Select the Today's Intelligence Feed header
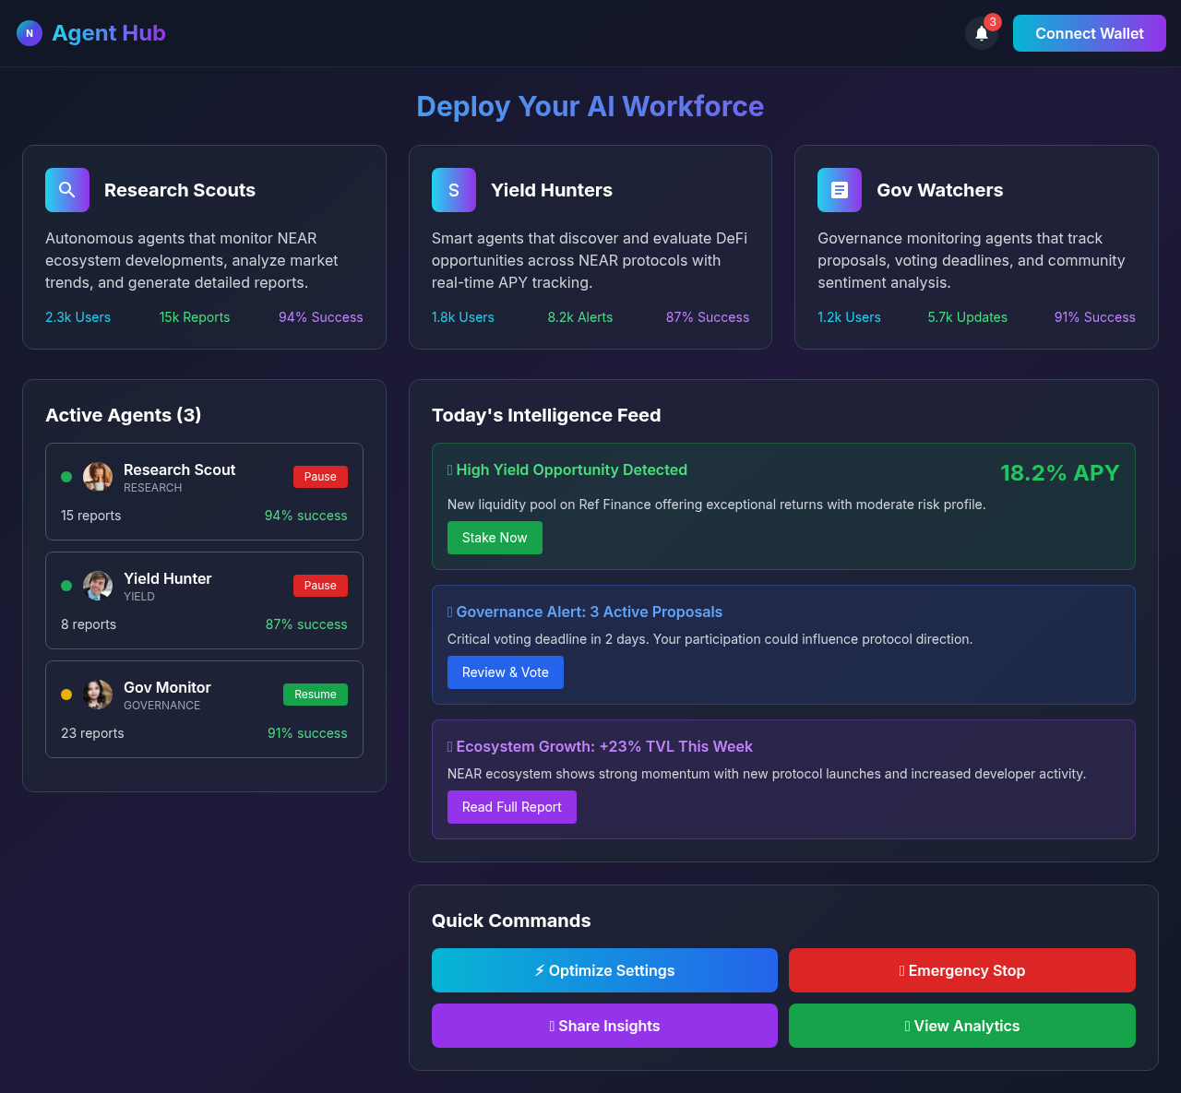Screen dimensions: 1181x1093 tap(546, 415)
